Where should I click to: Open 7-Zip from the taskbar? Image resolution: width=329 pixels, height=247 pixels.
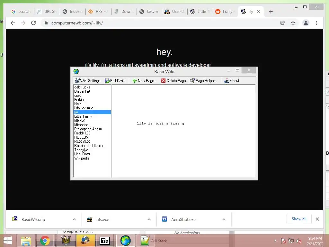point(105,241)
